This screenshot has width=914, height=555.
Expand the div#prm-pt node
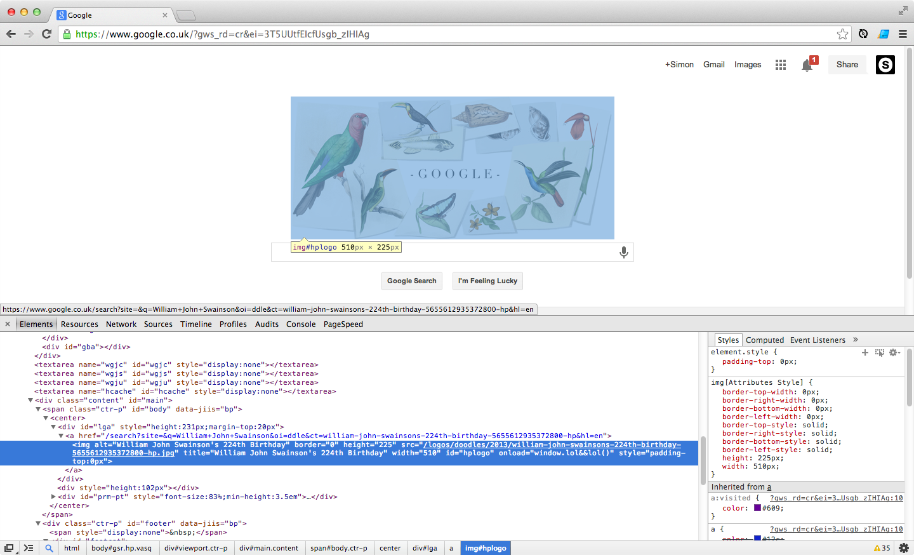pos(53,497)
